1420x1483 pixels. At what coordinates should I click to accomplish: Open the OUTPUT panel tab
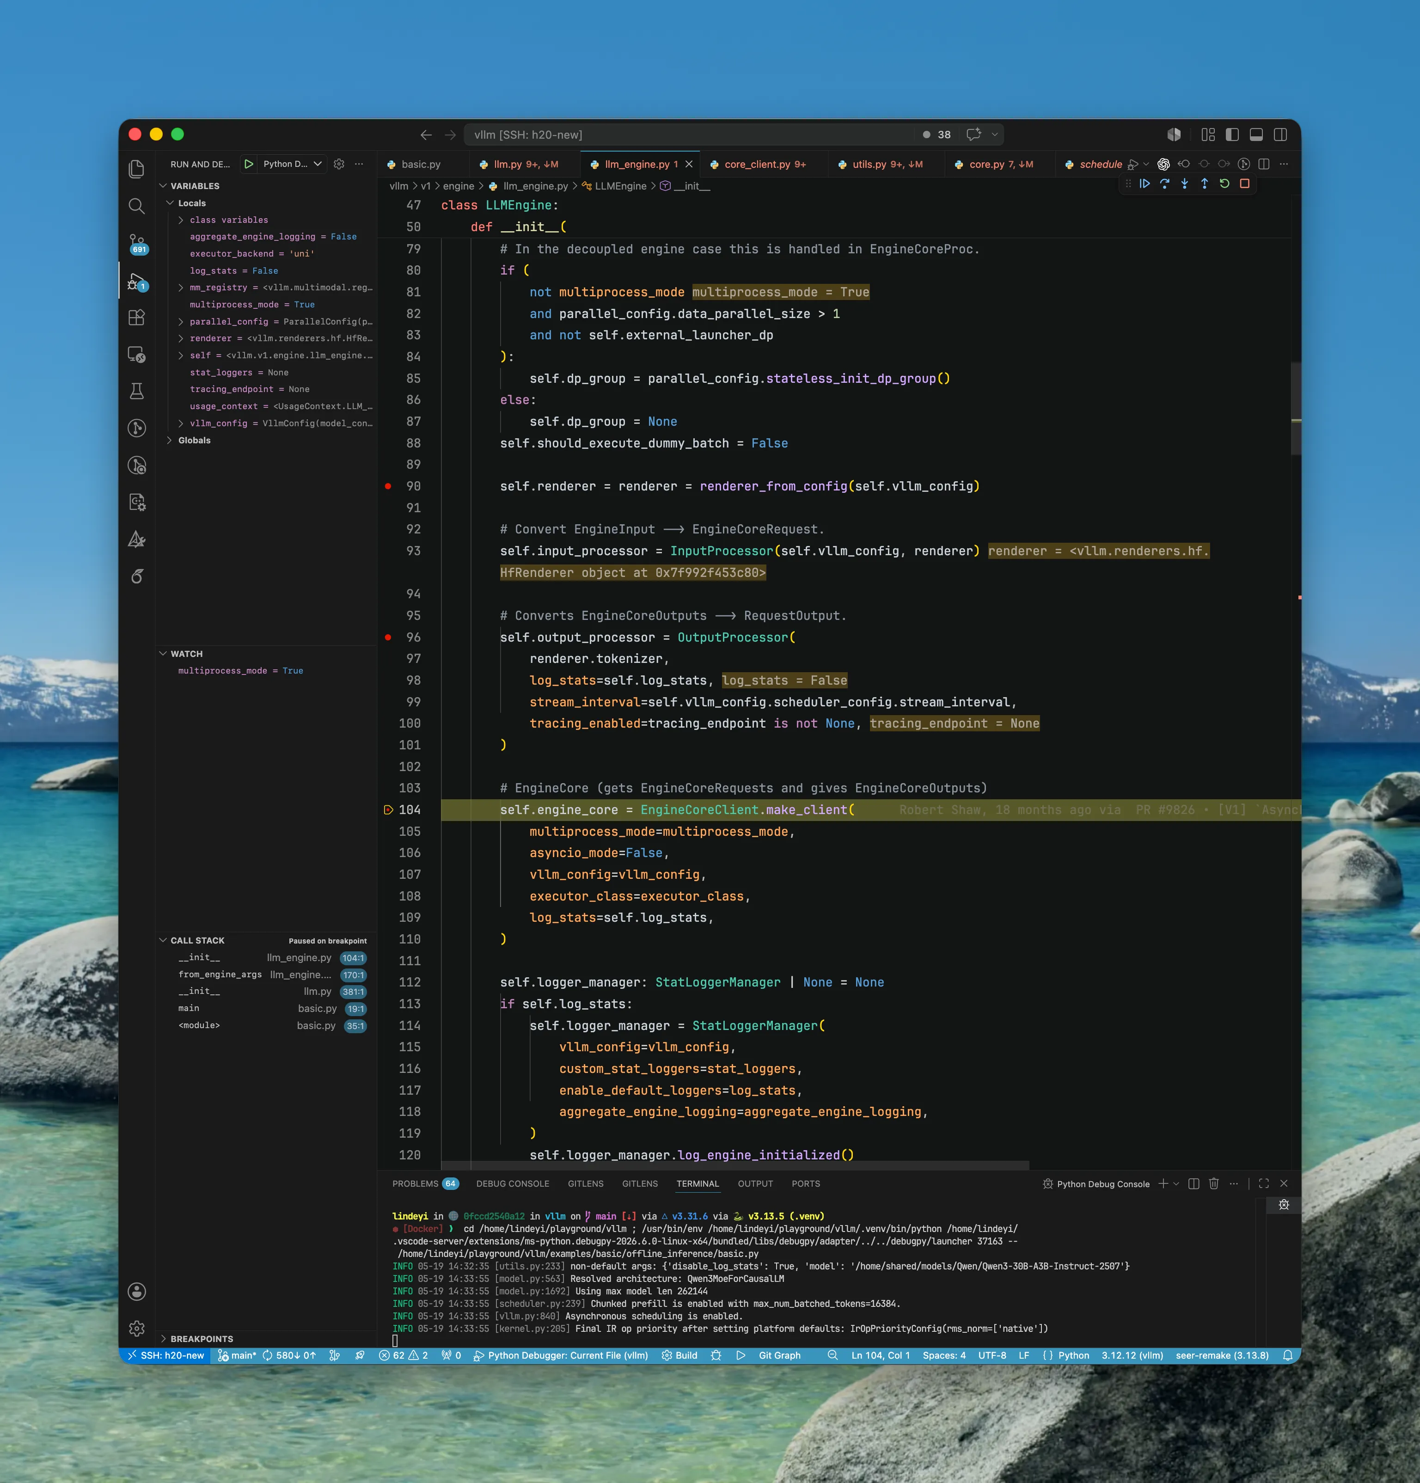[755, 1183]
